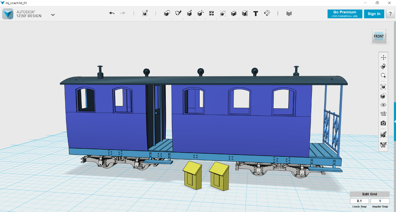Click the Edit Grid button

tap(370, 194)
